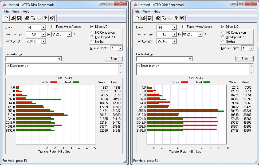The height and width of the screenshot is (165, 259).
Task: Click red Write legend swatch, left window
Action: click(54, 82)
